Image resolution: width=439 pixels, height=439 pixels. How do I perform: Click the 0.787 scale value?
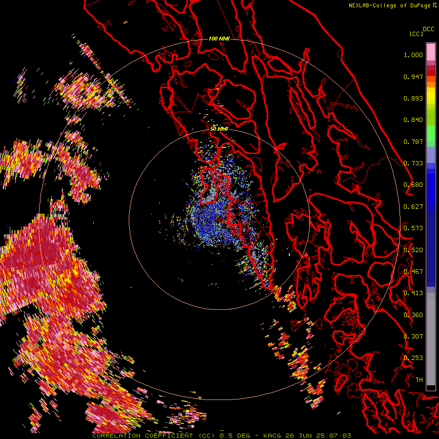(413, 142)
